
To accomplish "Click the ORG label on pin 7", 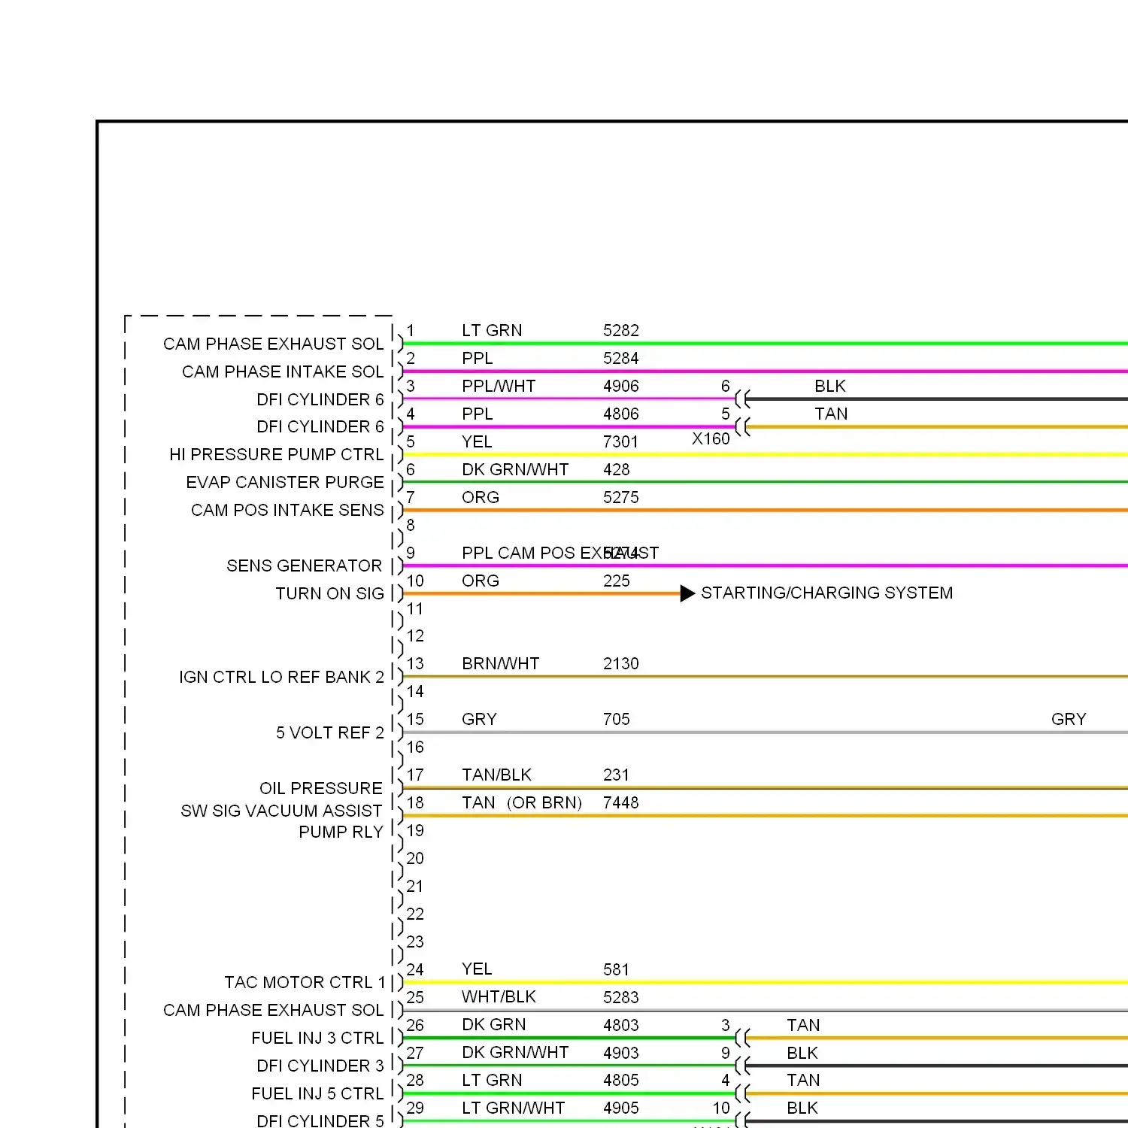I will [x=481, y=497].
